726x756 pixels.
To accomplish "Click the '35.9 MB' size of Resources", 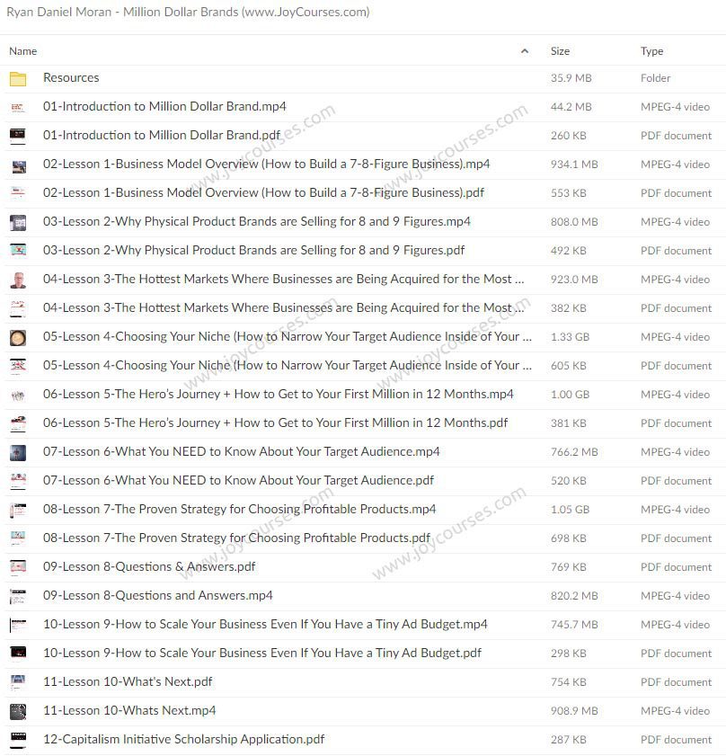I will click(571, 78).
